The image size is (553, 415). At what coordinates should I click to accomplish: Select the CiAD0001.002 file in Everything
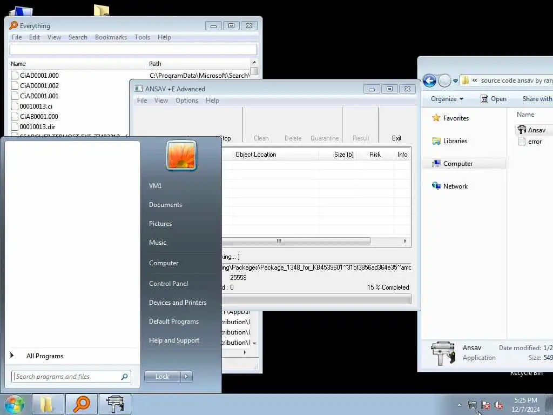pyautogui.click(x=39, y=85)
